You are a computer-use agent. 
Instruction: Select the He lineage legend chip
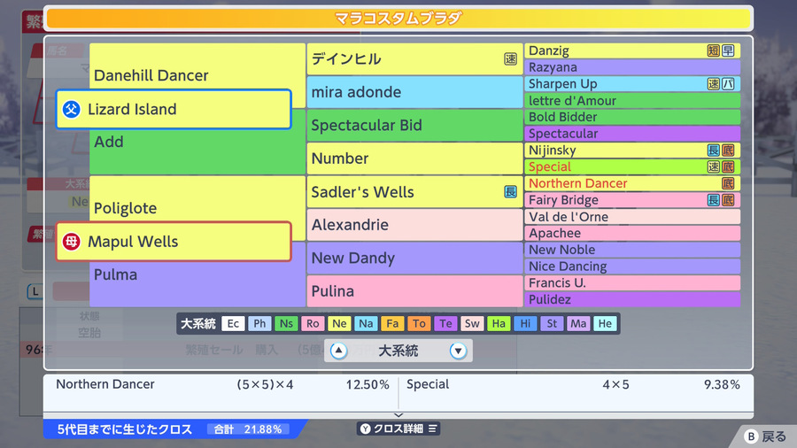605,323
